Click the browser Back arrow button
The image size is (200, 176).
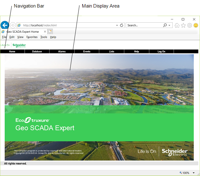tap(5, 25)
